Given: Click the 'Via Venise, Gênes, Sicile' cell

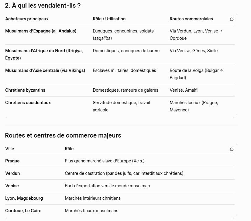Looking at the screenshot, I should point(194,51).
